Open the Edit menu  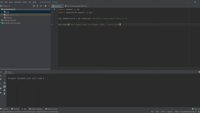coord(6,2)
